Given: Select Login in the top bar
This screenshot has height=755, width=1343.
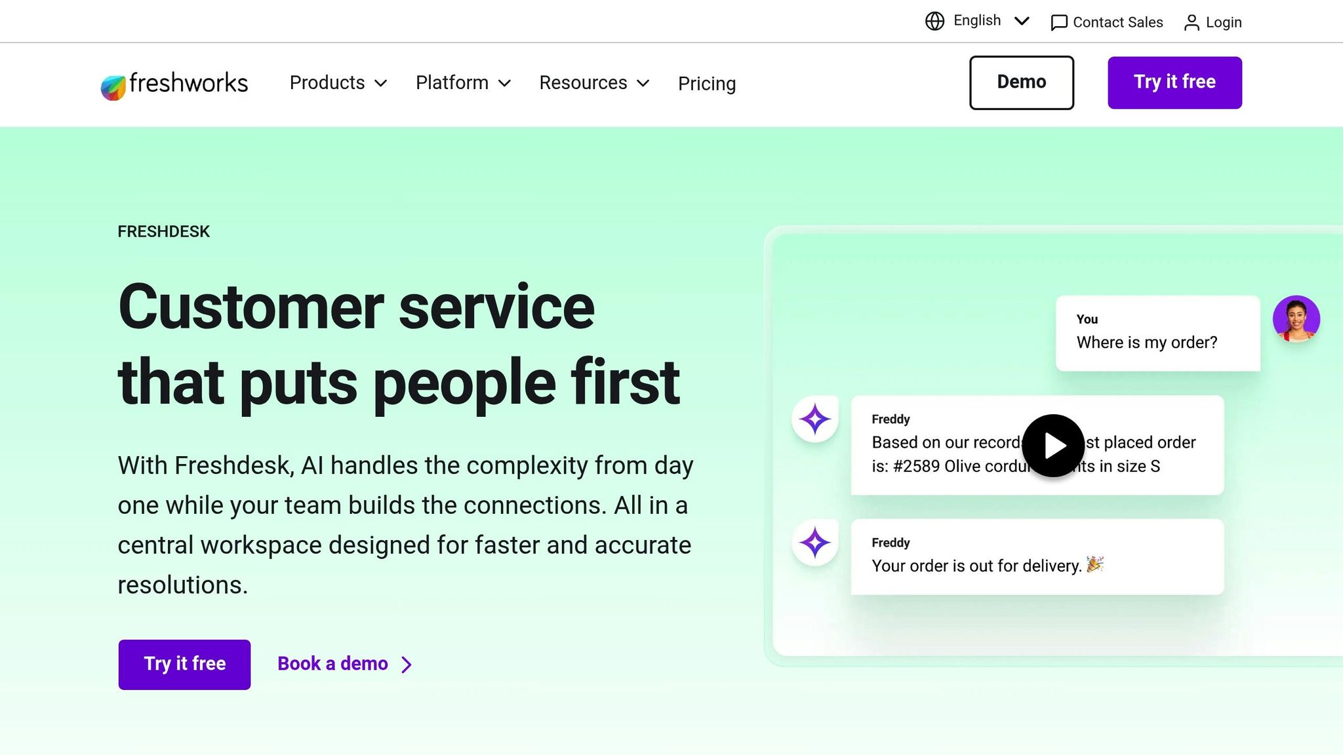Looking at the screenshot, I should (1223, 22).
